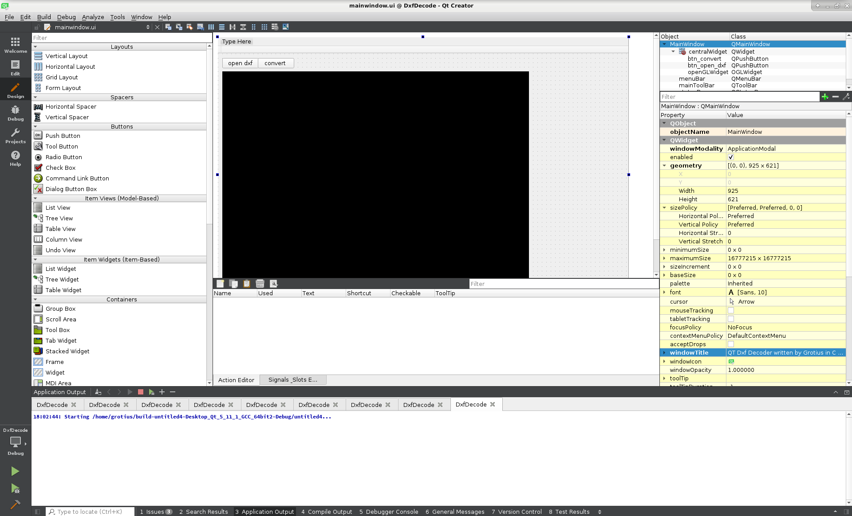Image resolution: width=852 pixels, height=516 pixels.
Task: Collapse centralWidget in object tree
Action: point(673,51)
